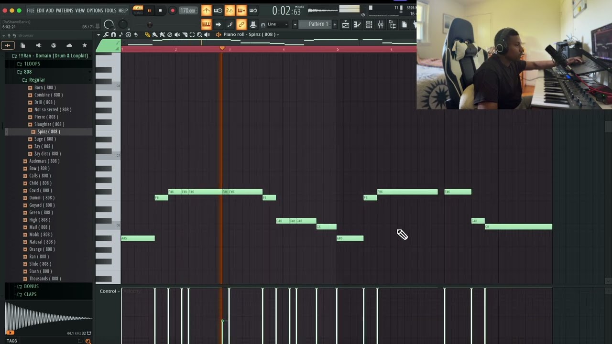612x344 pixels.
Task: Click the Pattern 1 name button
Action: (x=317, y=24)
